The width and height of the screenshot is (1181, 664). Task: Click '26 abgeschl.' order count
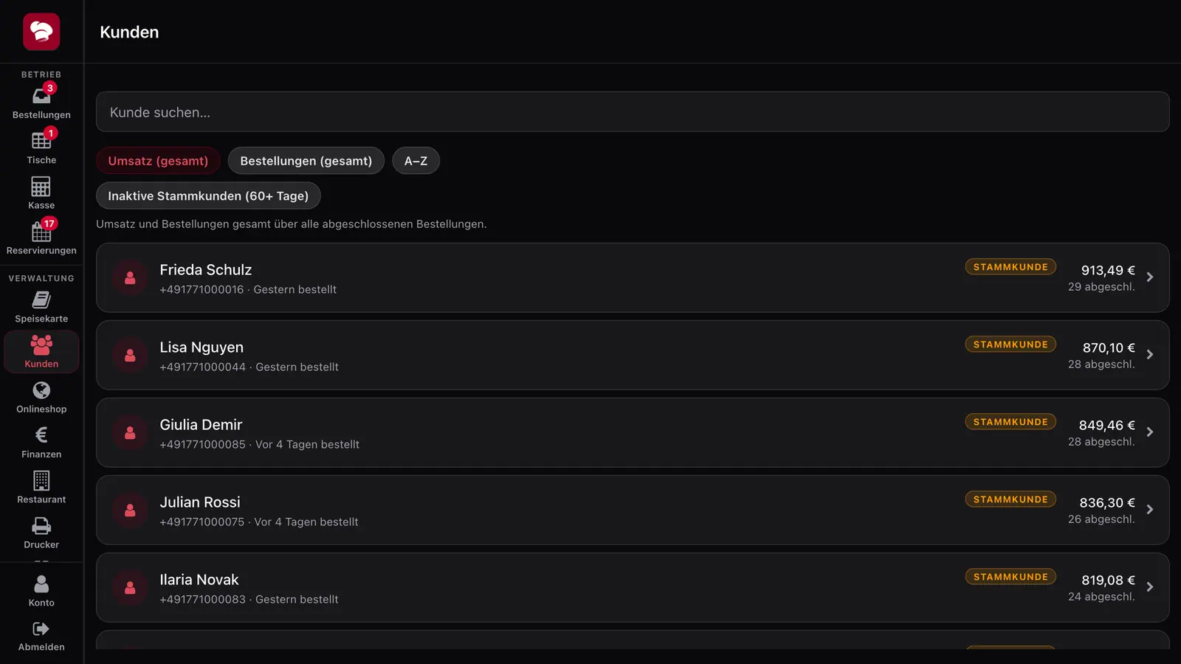pyautogui.click(x=1101, y=519)
